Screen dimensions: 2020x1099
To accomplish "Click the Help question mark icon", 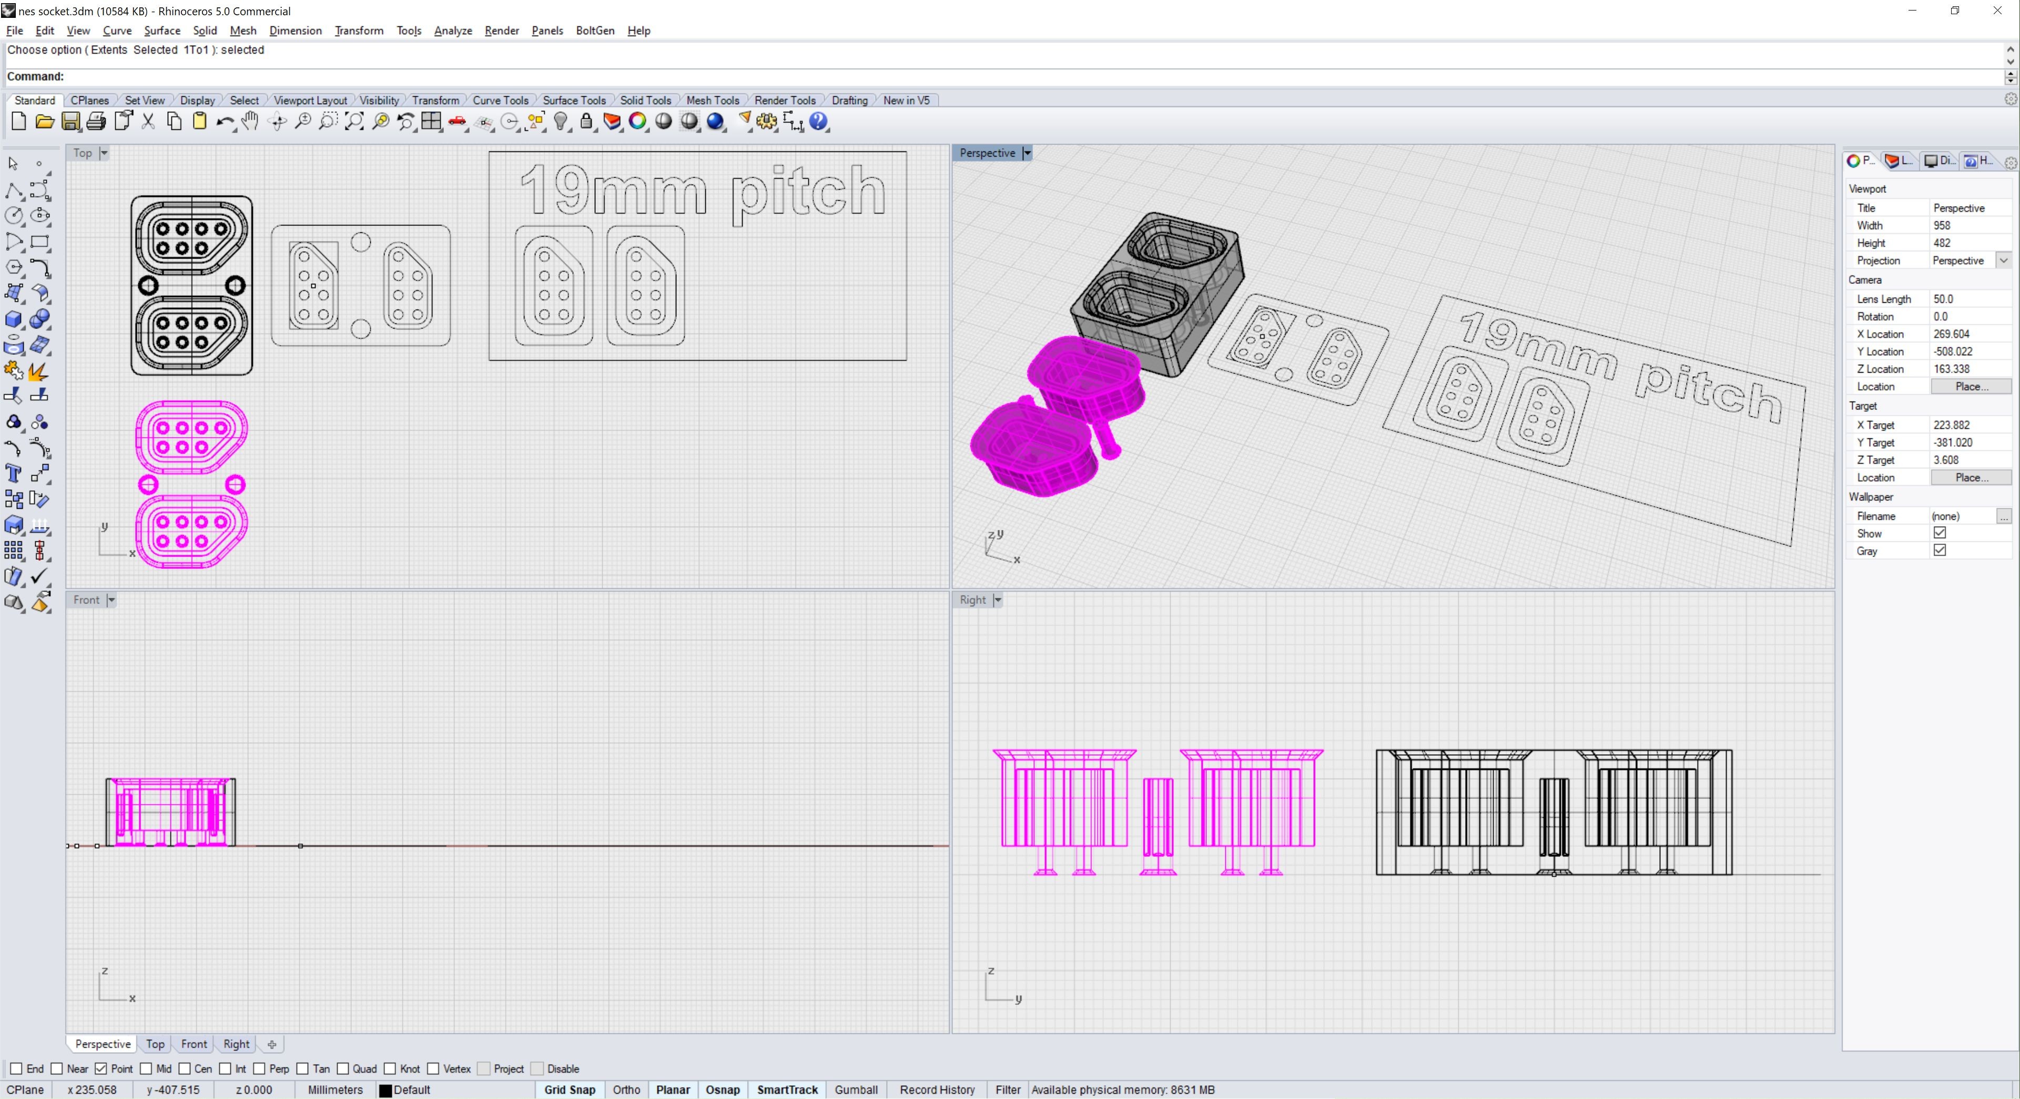I will (x=819, y=121).
